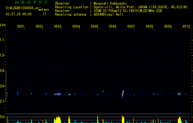193x123 pixels.
Task: Click the 0506 time marker
Action: tap(113, 26)
